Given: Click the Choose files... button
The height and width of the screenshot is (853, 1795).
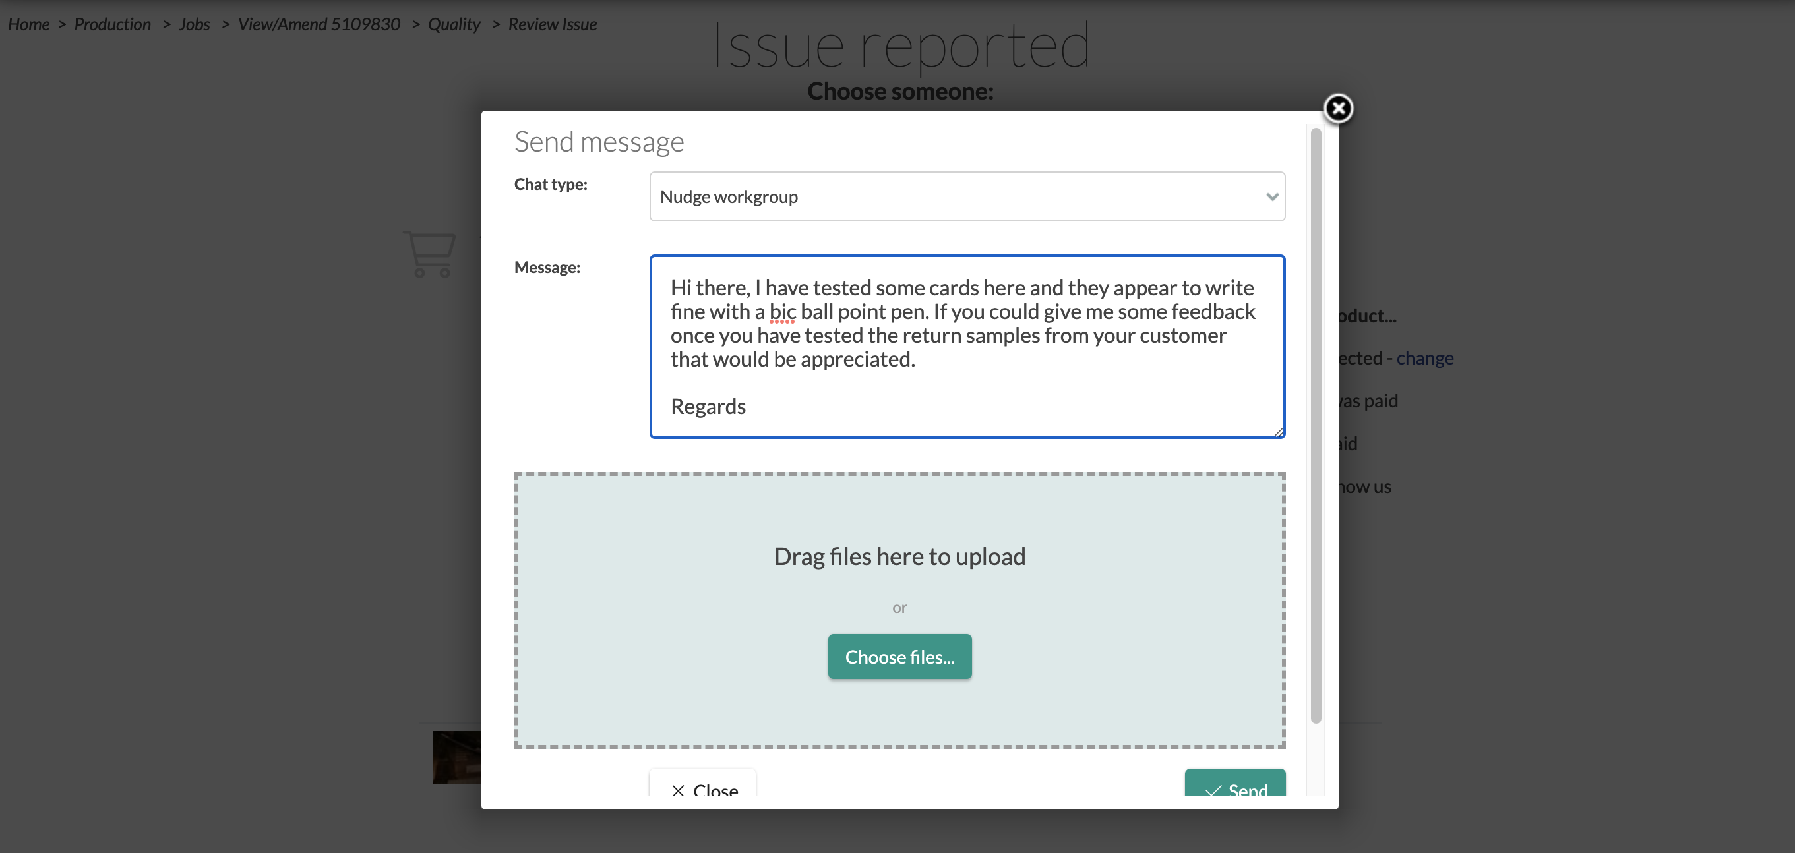Looking at the screenshot, I should pyautogui.click(x=899, y=656).
